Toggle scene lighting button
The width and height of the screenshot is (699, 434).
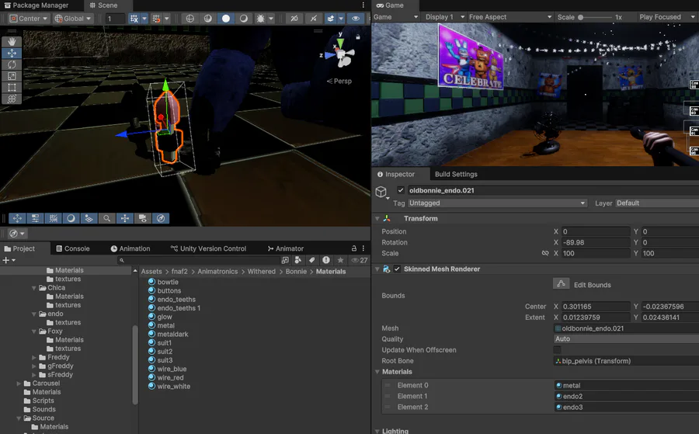(314, 19)
